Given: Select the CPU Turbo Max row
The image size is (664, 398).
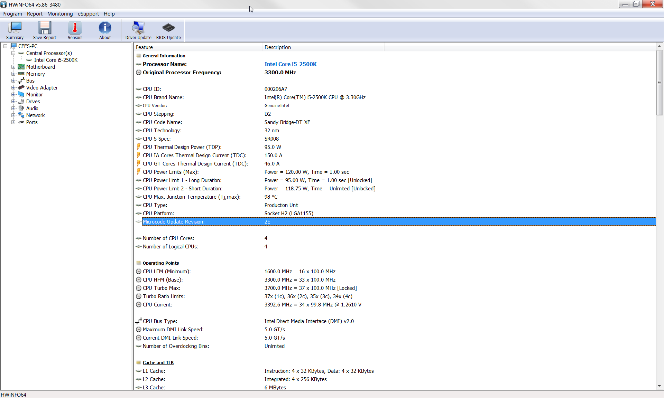Looking at the screenshot, I should click(x=161, y=288).
